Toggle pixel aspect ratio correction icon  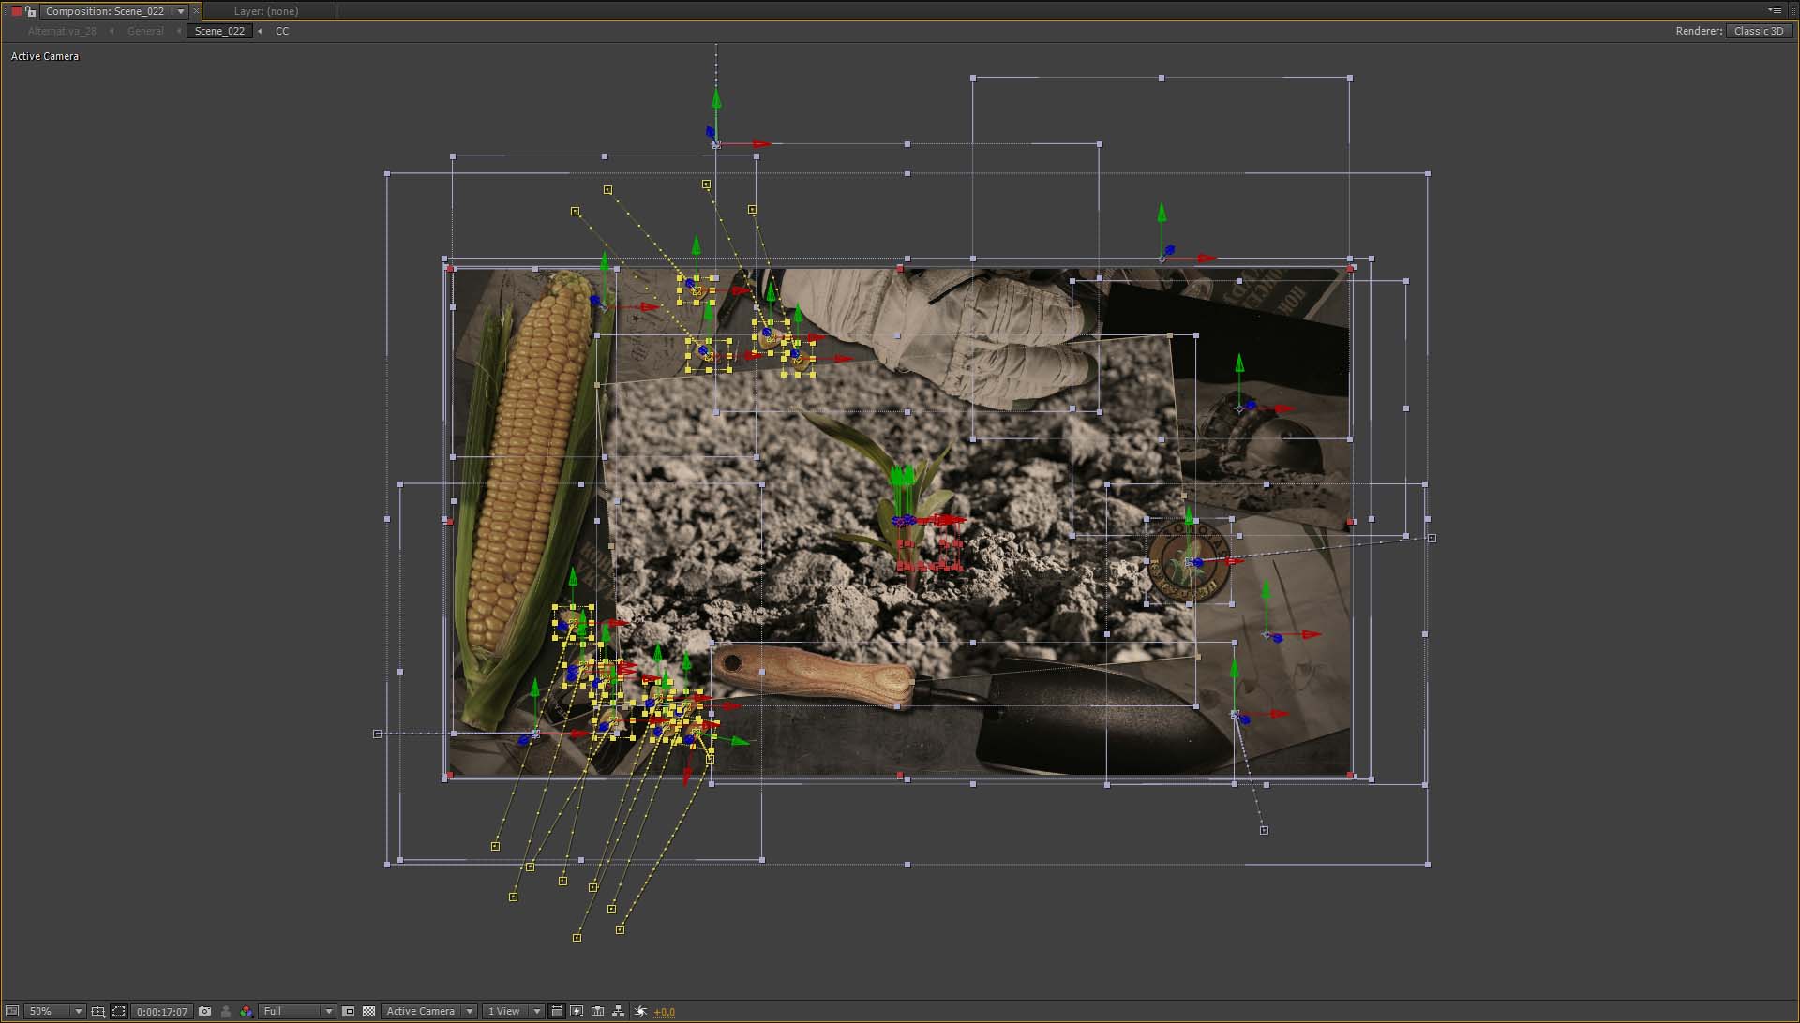(557, 1012)
